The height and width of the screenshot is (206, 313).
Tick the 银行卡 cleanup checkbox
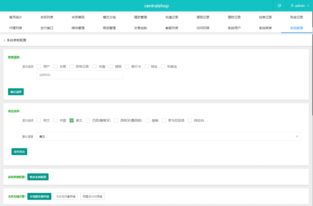pyautogui.click(x=127, y=66)
